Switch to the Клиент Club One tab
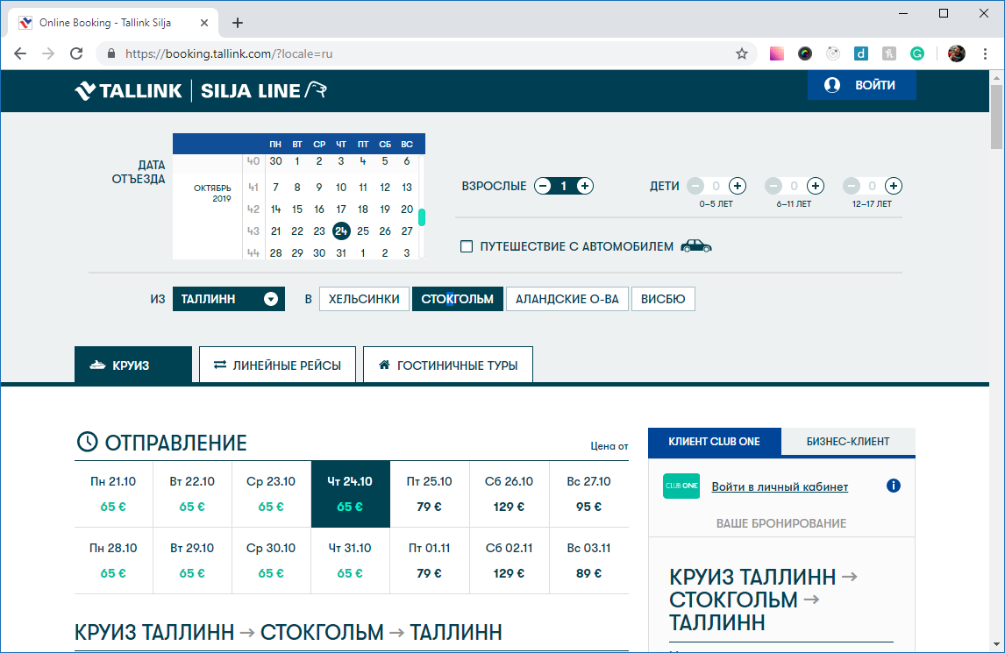 pos(715,442)
